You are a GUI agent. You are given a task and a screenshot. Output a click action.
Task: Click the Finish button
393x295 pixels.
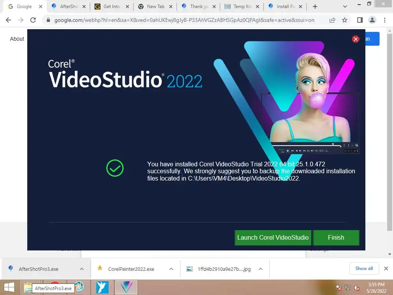tap(336, 237)
